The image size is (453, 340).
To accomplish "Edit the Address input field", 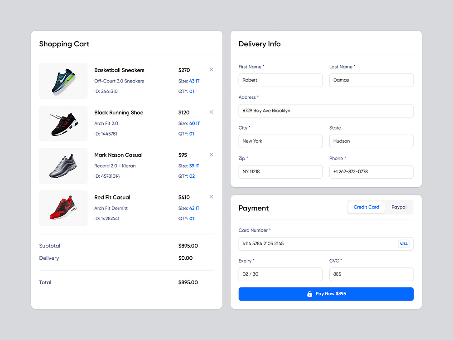I will pos(326,111).
